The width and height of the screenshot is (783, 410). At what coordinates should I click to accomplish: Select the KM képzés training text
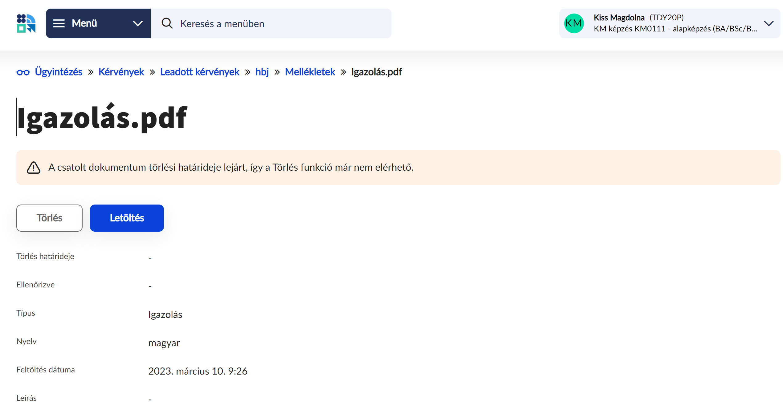(x=675, y=29)
